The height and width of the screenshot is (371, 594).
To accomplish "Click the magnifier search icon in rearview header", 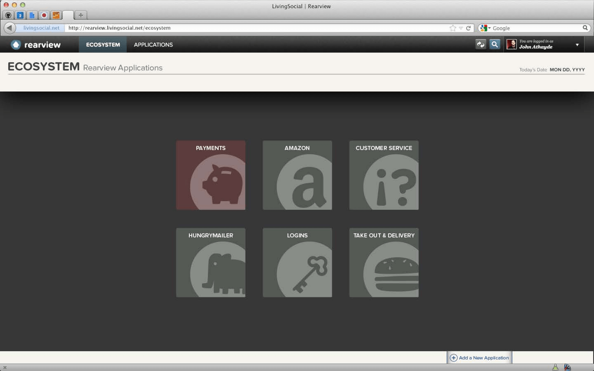I will coord(494,44).
